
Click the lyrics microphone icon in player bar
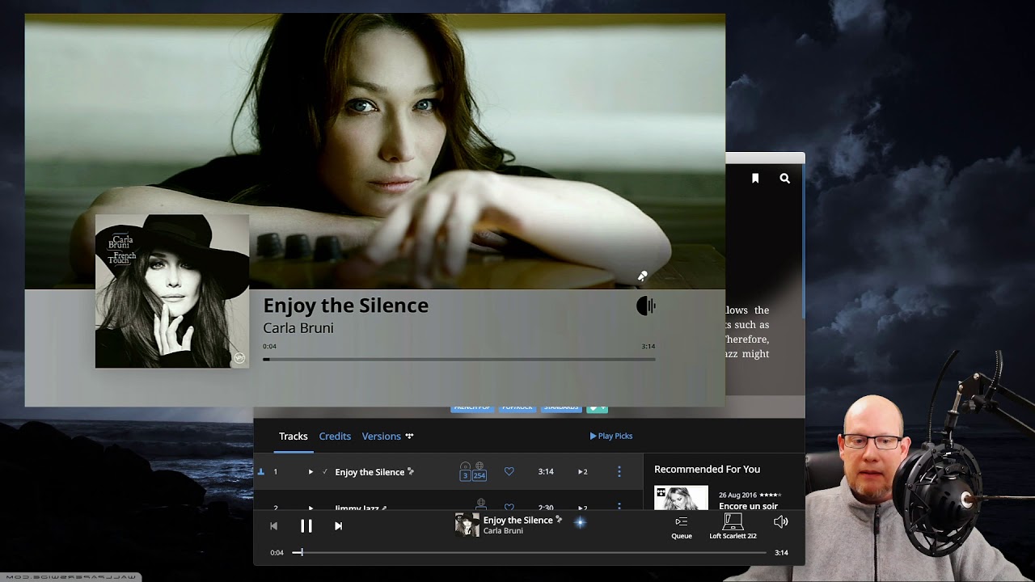click(559, 520)
